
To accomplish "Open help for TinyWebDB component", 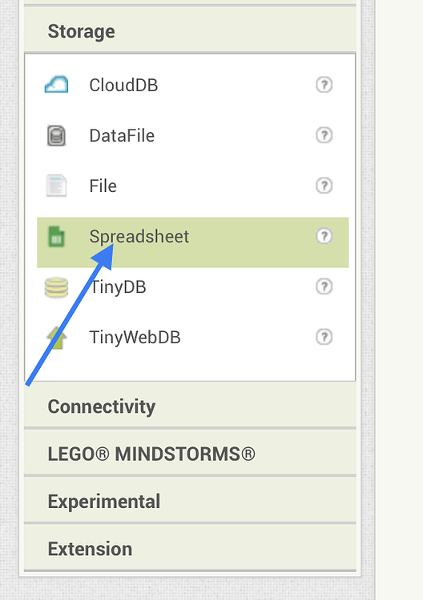I will [x=324, y=337].
